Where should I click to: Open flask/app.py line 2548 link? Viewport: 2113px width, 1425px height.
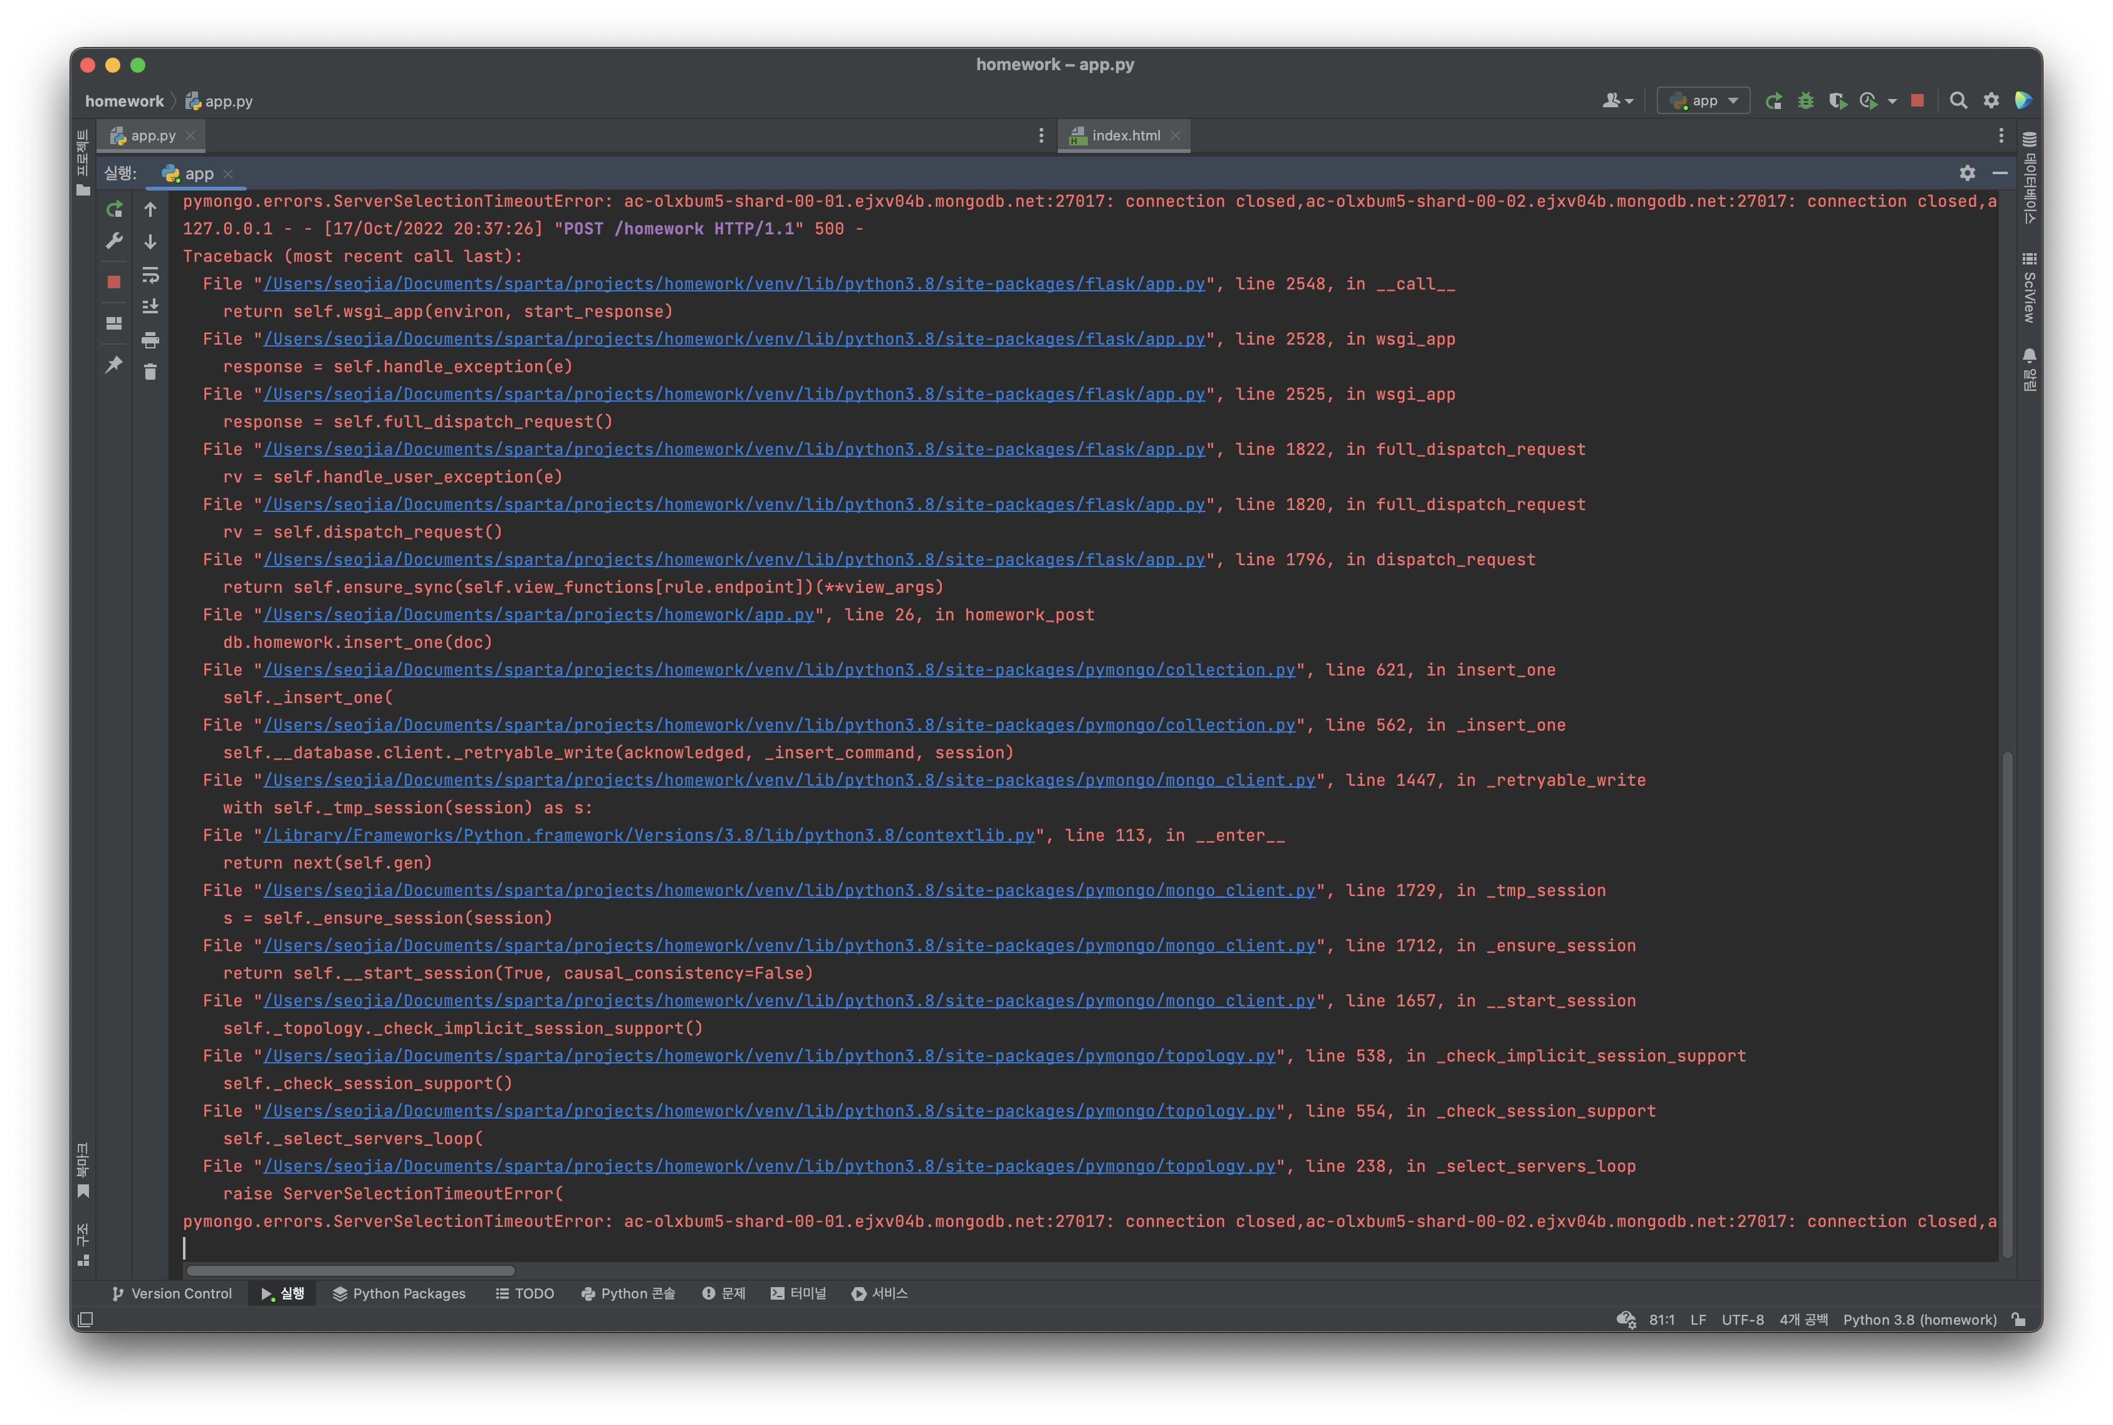pos(734,283)
